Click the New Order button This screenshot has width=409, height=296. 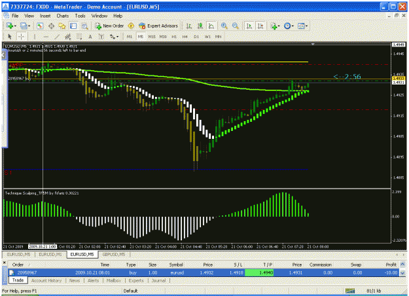pos(109,26)
